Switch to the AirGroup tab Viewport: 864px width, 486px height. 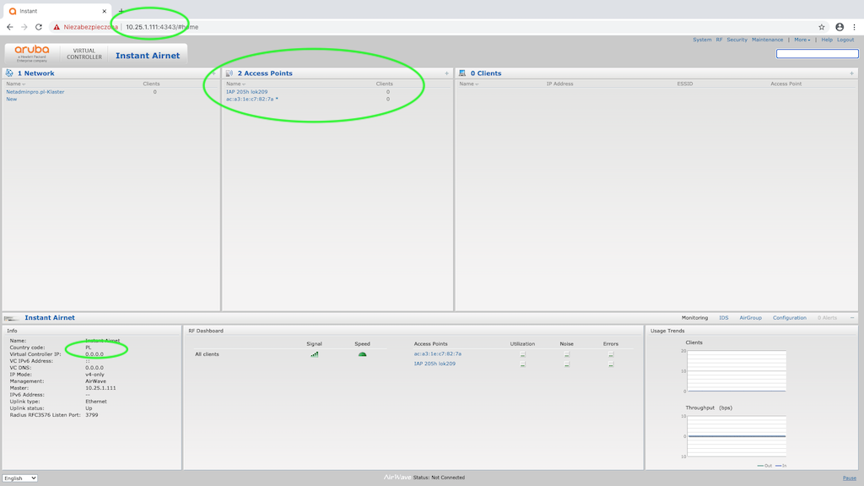pos(750,318)
